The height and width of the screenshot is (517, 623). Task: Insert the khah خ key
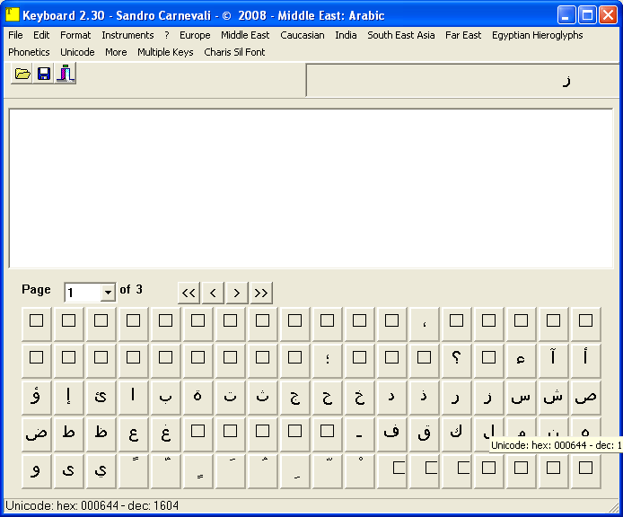[360, 398]
